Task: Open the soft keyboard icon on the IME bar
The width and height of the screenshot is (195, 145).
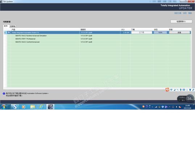Action: 184,90
